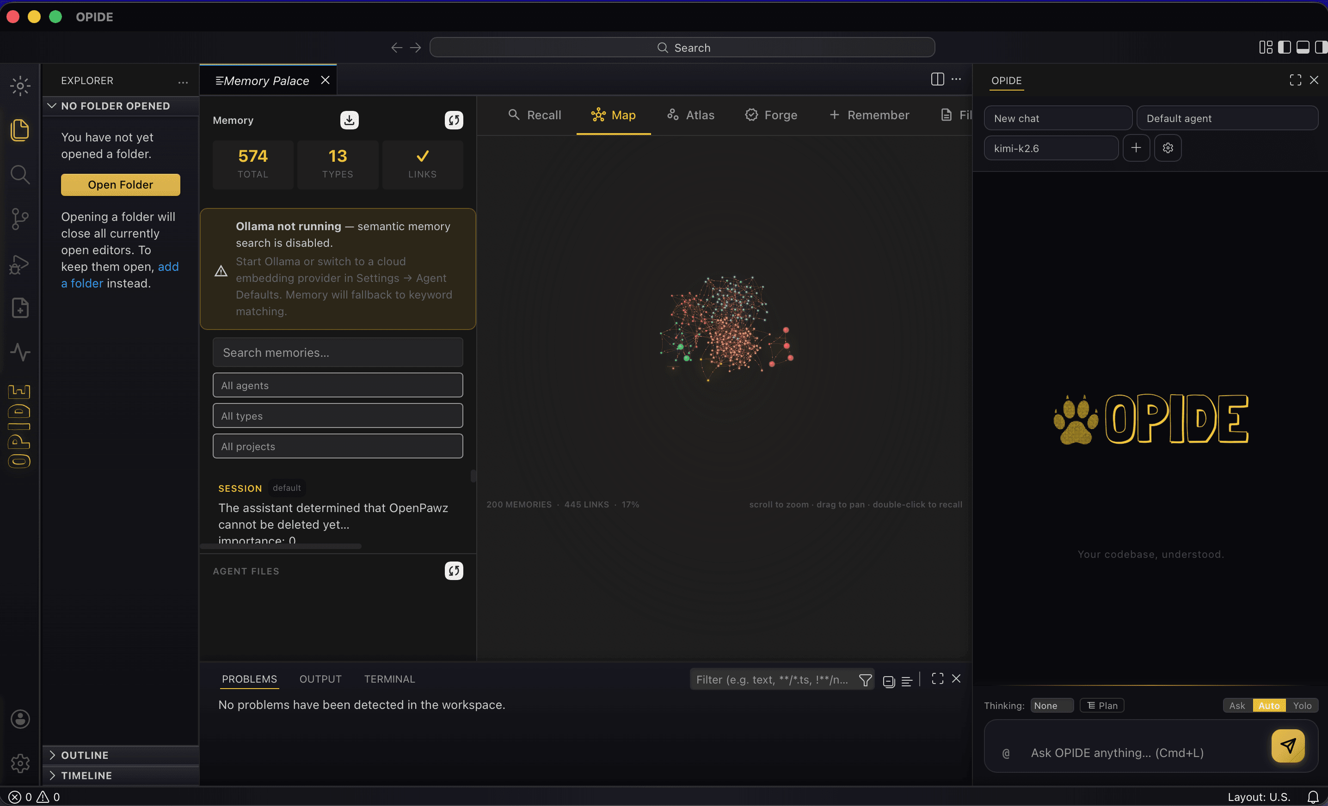Click the title bar Search box
Viewport: 1328px width, 806px height.
[x=682, y=48]
